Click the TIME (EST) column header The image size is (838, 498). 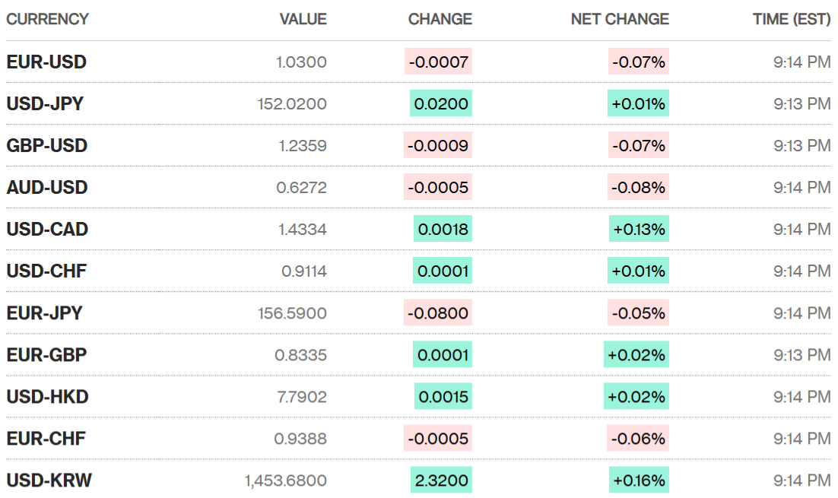point(792,19)
